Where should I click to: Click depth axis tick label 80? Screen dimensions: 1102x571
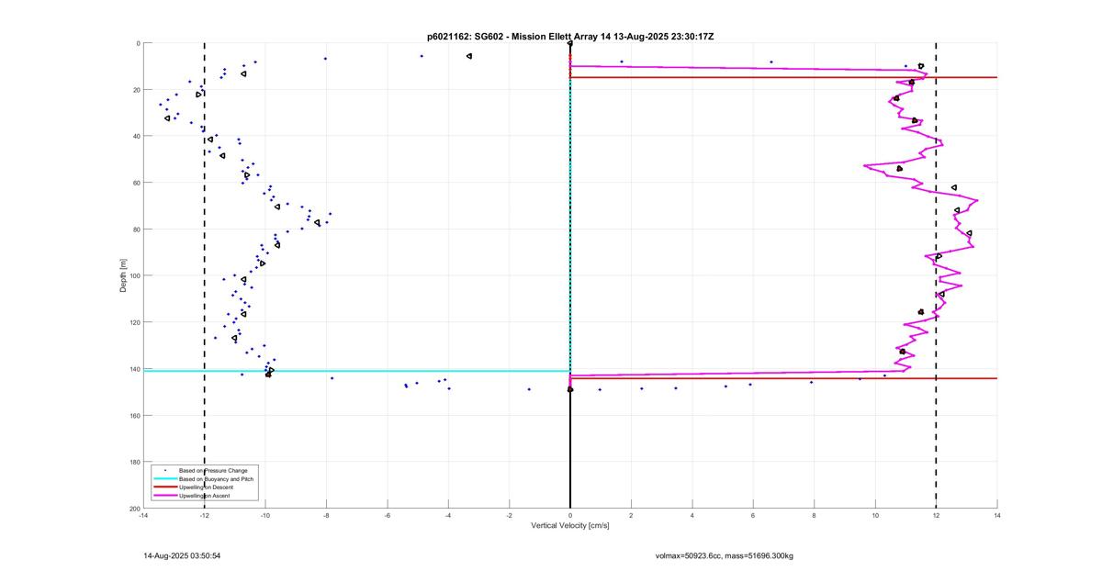135,230
